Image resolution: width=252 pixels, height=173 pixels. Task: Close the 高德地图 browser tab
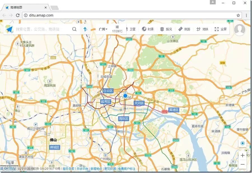[45, 7]
